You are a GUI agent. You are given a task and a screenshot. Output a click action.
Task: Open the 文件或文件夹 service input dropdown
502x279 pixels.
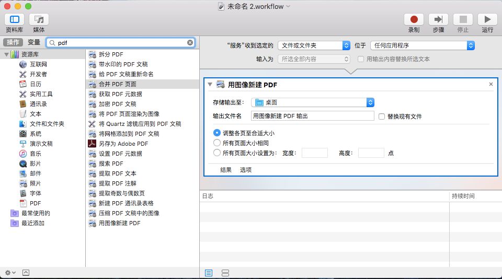point(314,45)
